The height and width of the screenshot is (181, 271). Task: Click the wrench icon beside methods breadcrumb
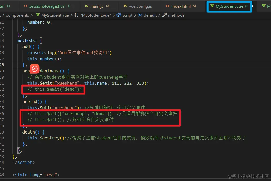pyautogui.click(x=164, y=15)
